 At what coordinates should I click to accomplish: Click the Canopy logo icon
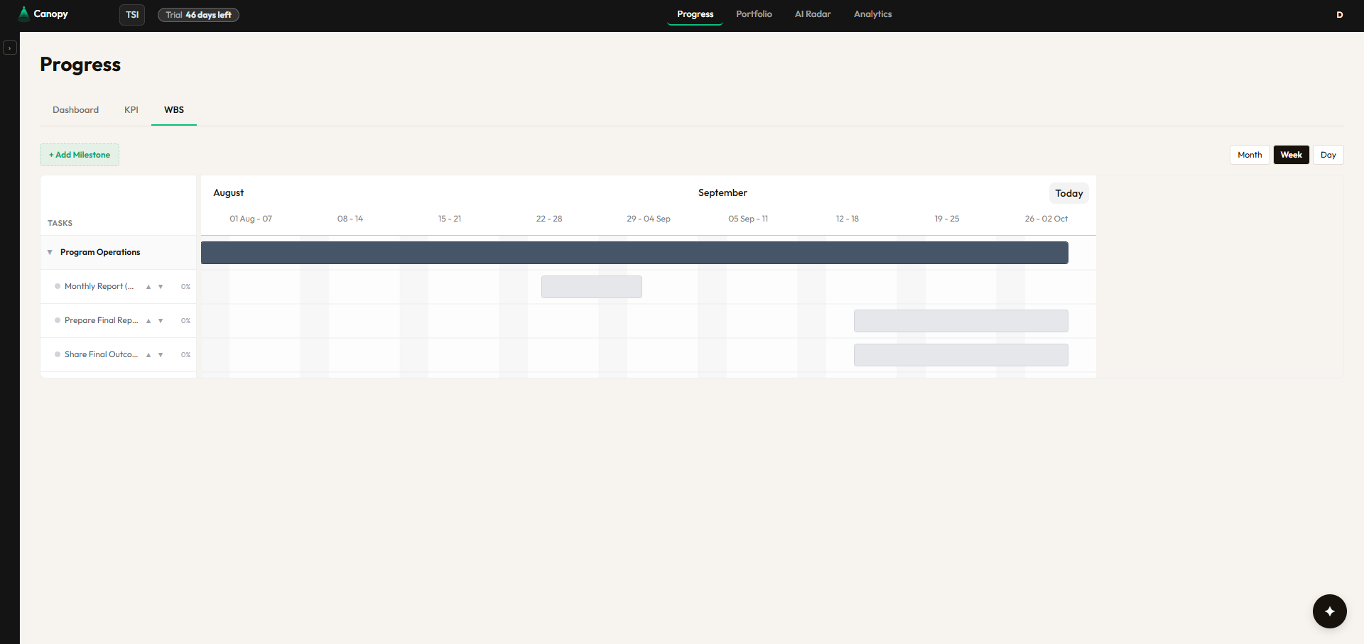24,13
